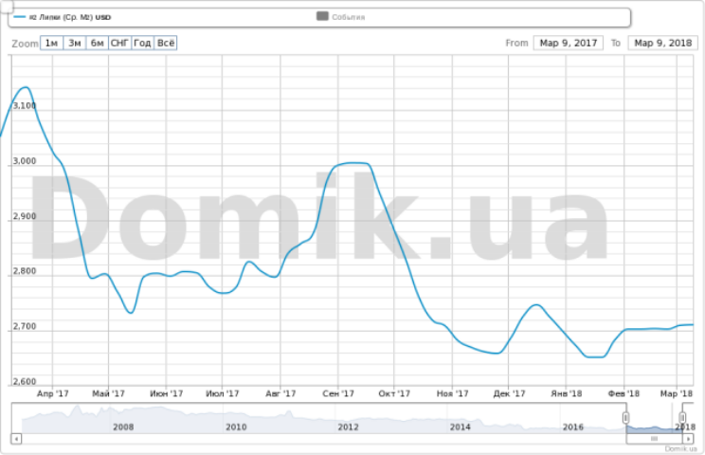
Task: Click the Дек '17 axis label
Action: point(509,393)
